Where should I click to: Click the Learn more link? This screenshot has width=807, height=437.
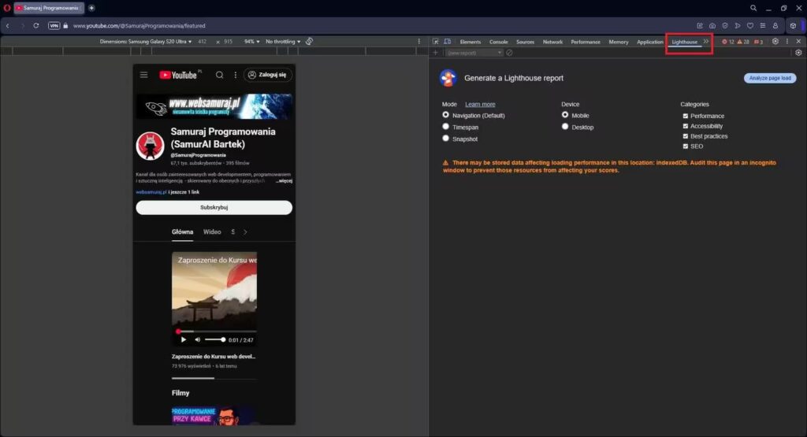(x=480, y=105)
